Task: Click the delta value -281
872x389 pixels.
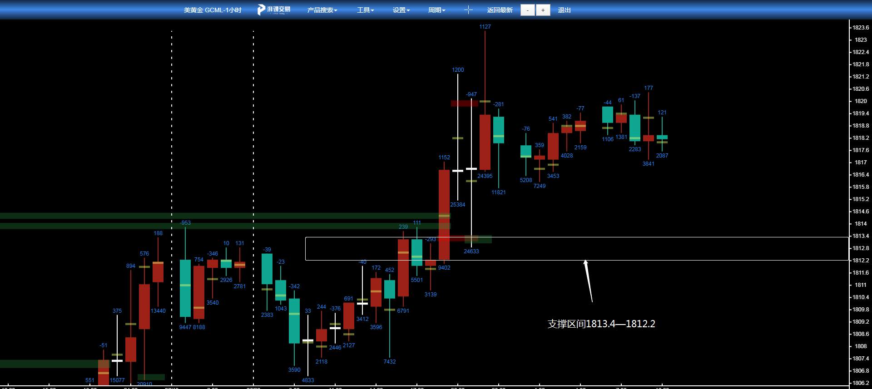Action: (499, 104)
